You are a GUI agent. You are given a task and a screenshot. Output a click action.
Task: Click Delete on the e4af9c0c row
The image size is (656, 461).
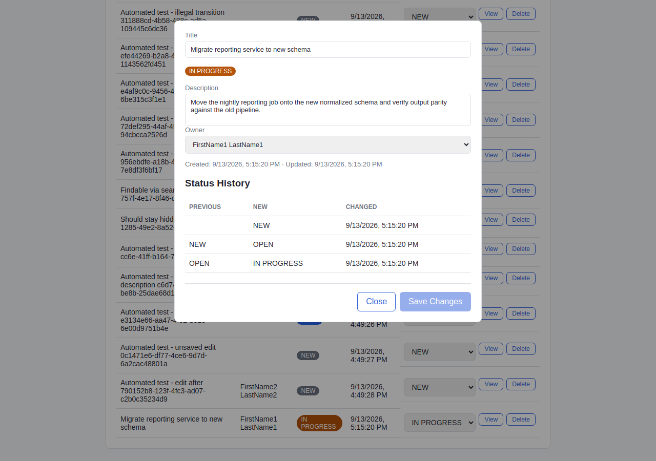click(521, 85)
